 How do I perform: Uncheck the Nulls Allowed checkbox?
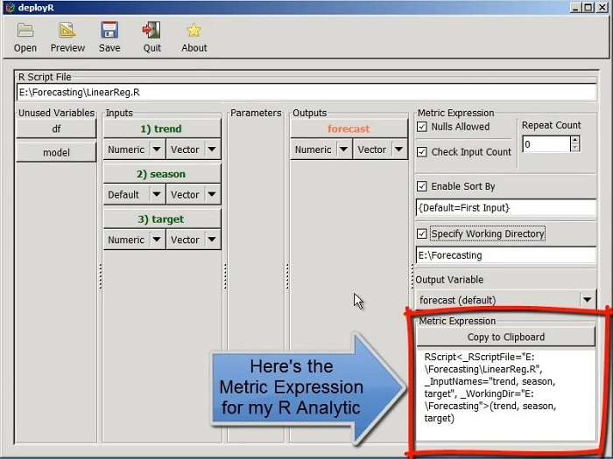(x=423, y=127)
